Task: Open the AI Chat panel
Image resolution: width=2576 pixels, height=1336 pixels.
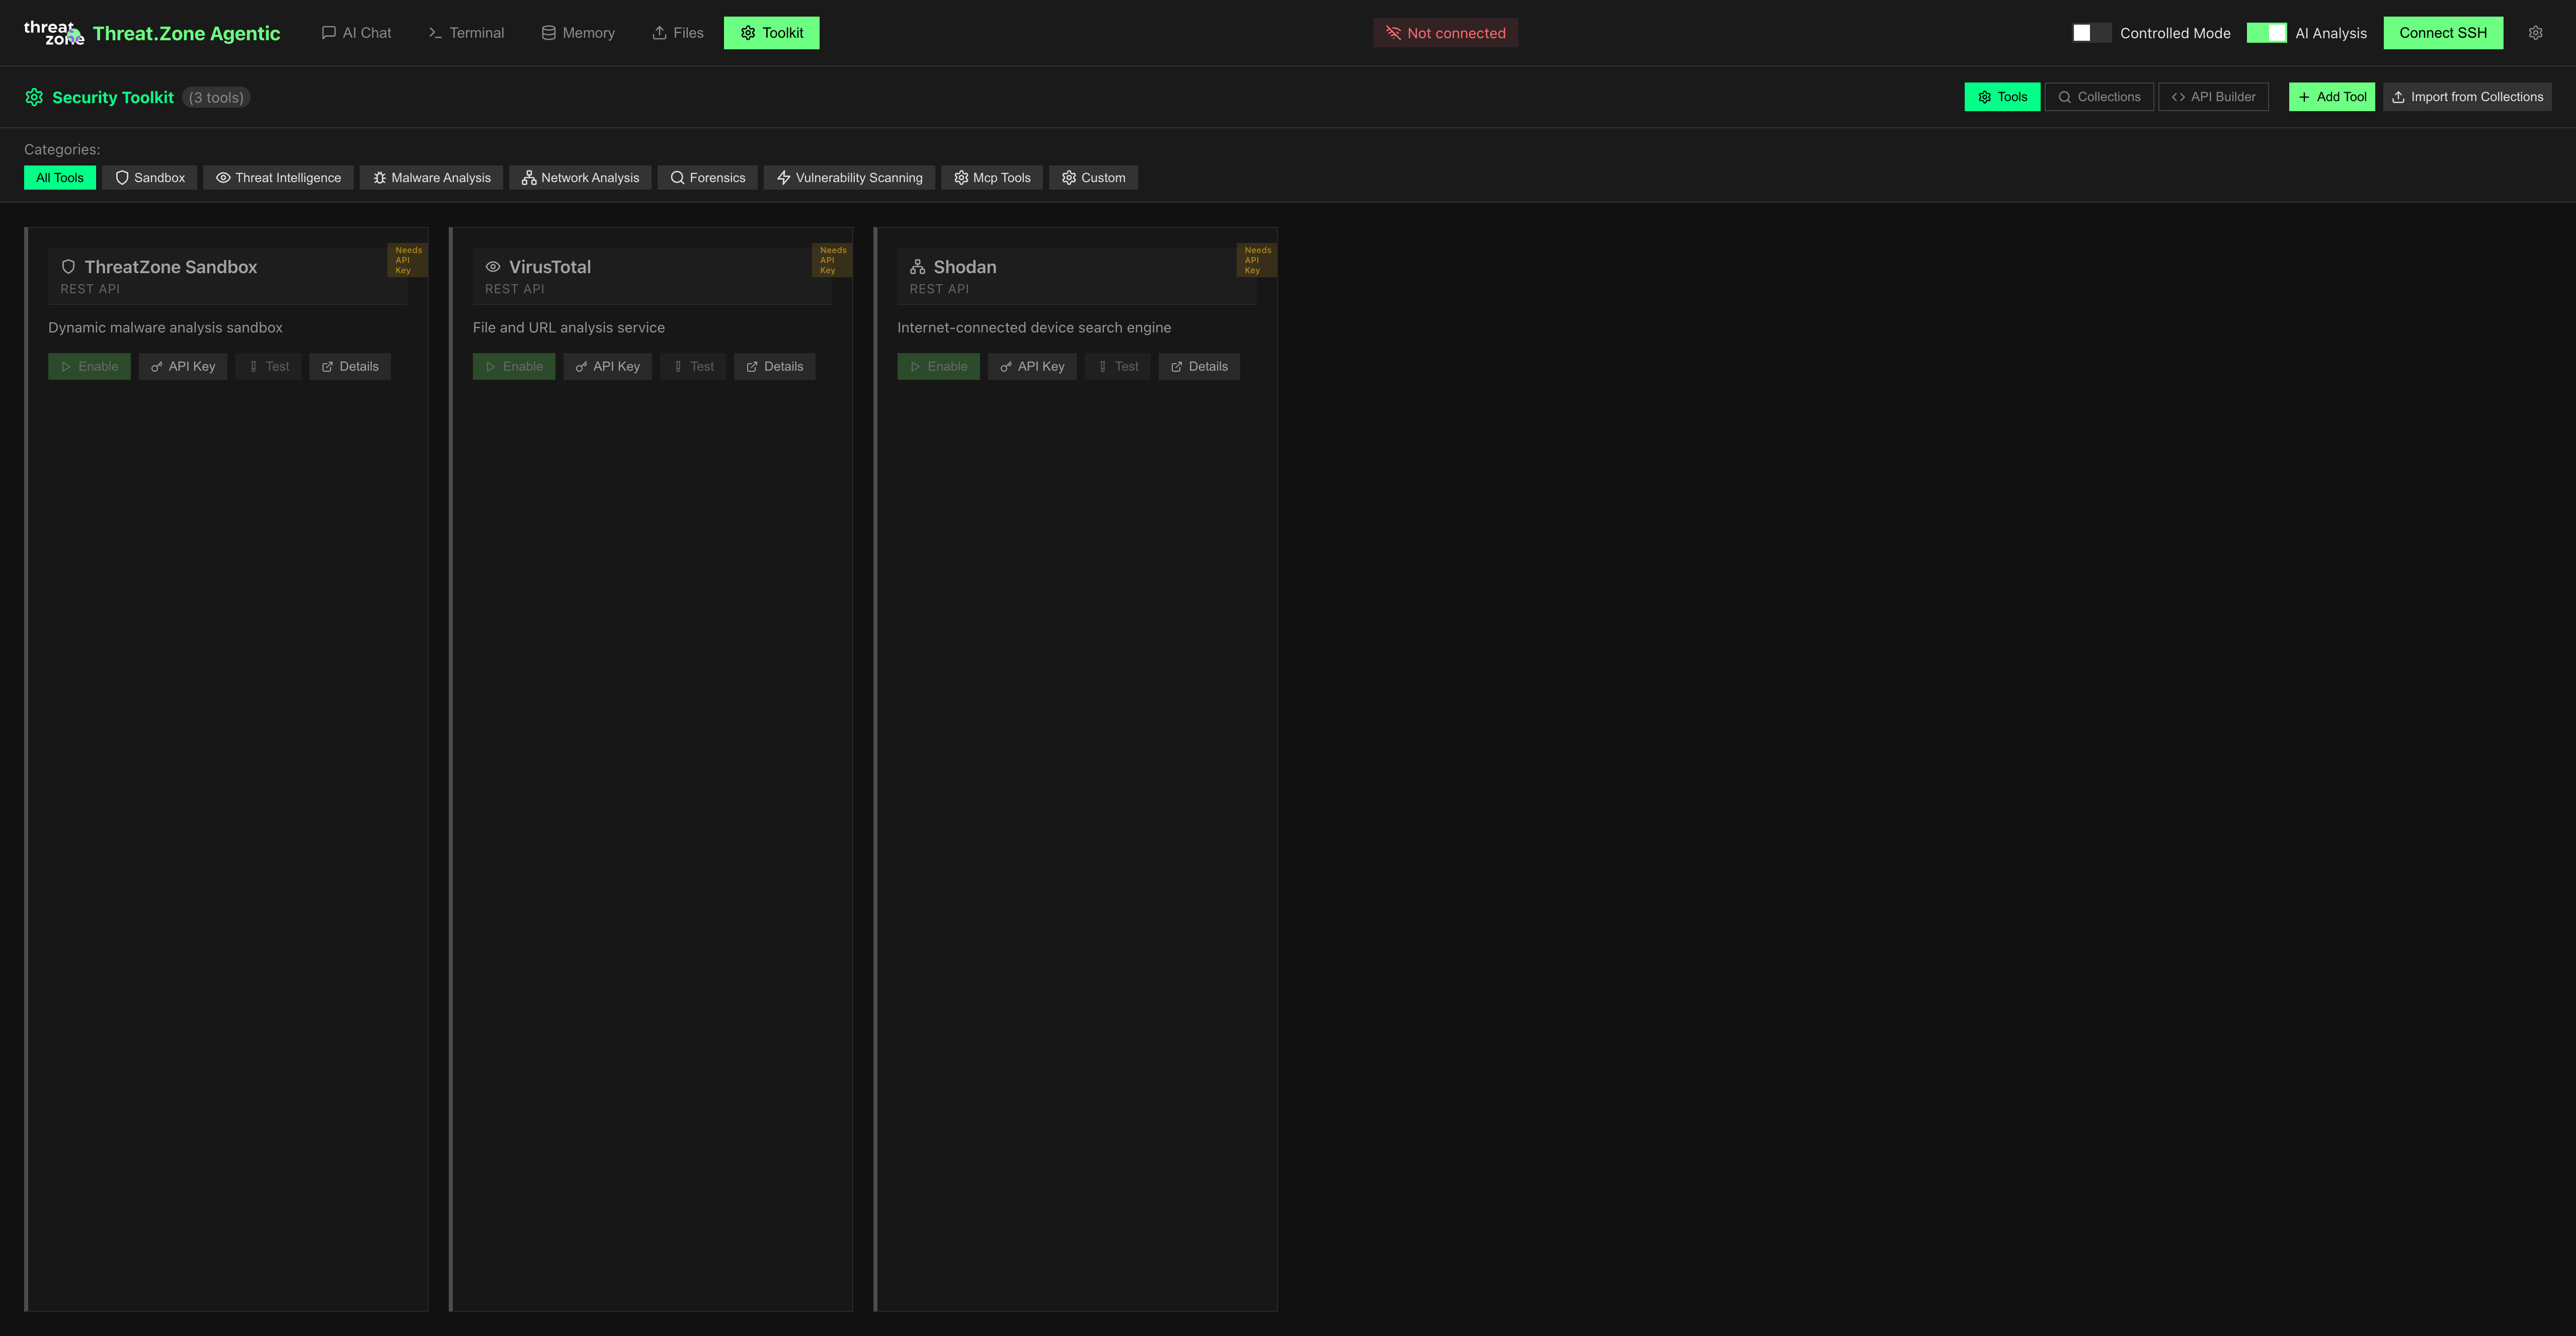Action: (x=356, y=32)
